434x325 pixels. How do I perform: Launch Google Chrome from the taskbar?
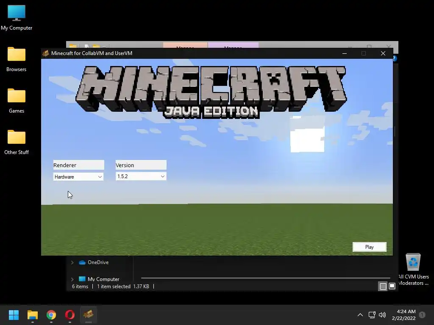coord(51,315)
